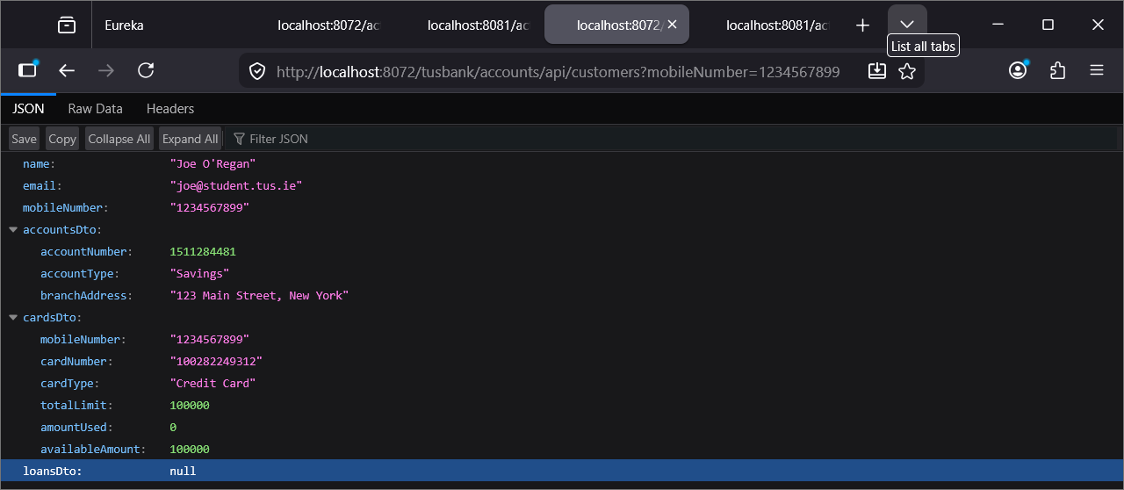Image resolution: width=1124 pixels, height=490 pixels.
Task: Click the value 1511284481
Action: point(203,251)
